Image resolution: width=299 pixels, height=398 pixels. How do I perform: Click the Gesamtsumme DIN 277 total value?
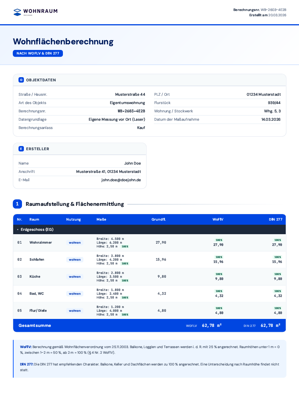(x=271, y=325)
